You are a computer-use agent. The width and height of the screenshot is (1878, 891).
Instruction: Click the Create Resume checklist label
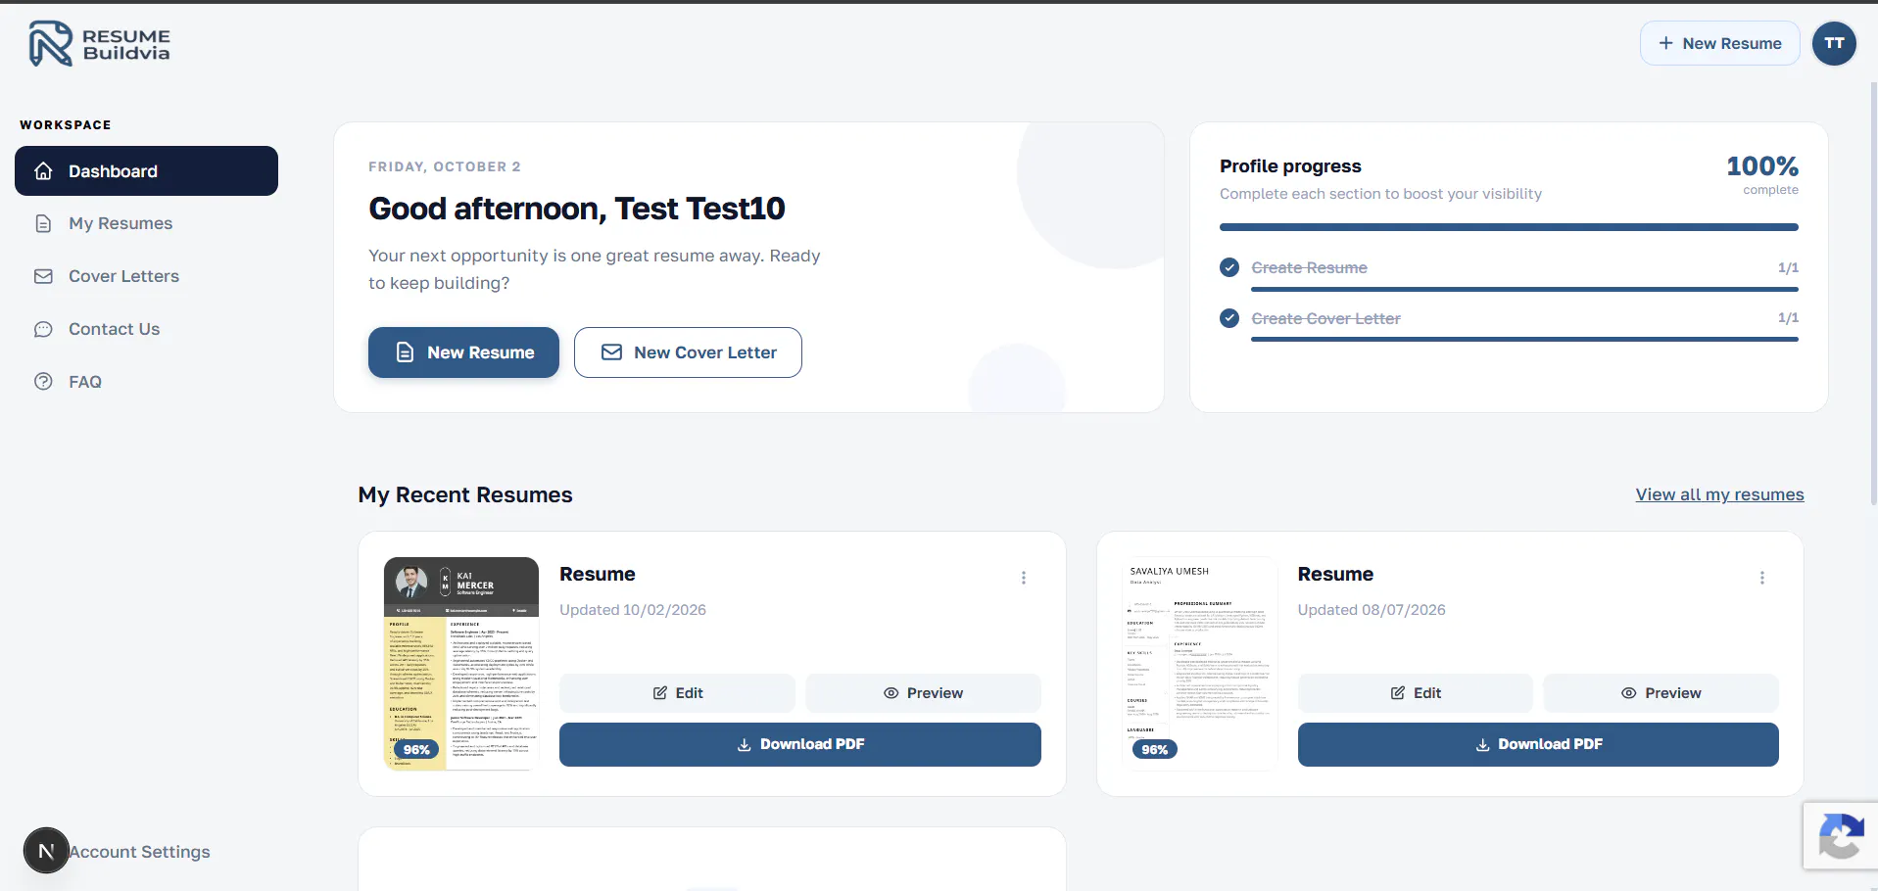[1309, 267]
